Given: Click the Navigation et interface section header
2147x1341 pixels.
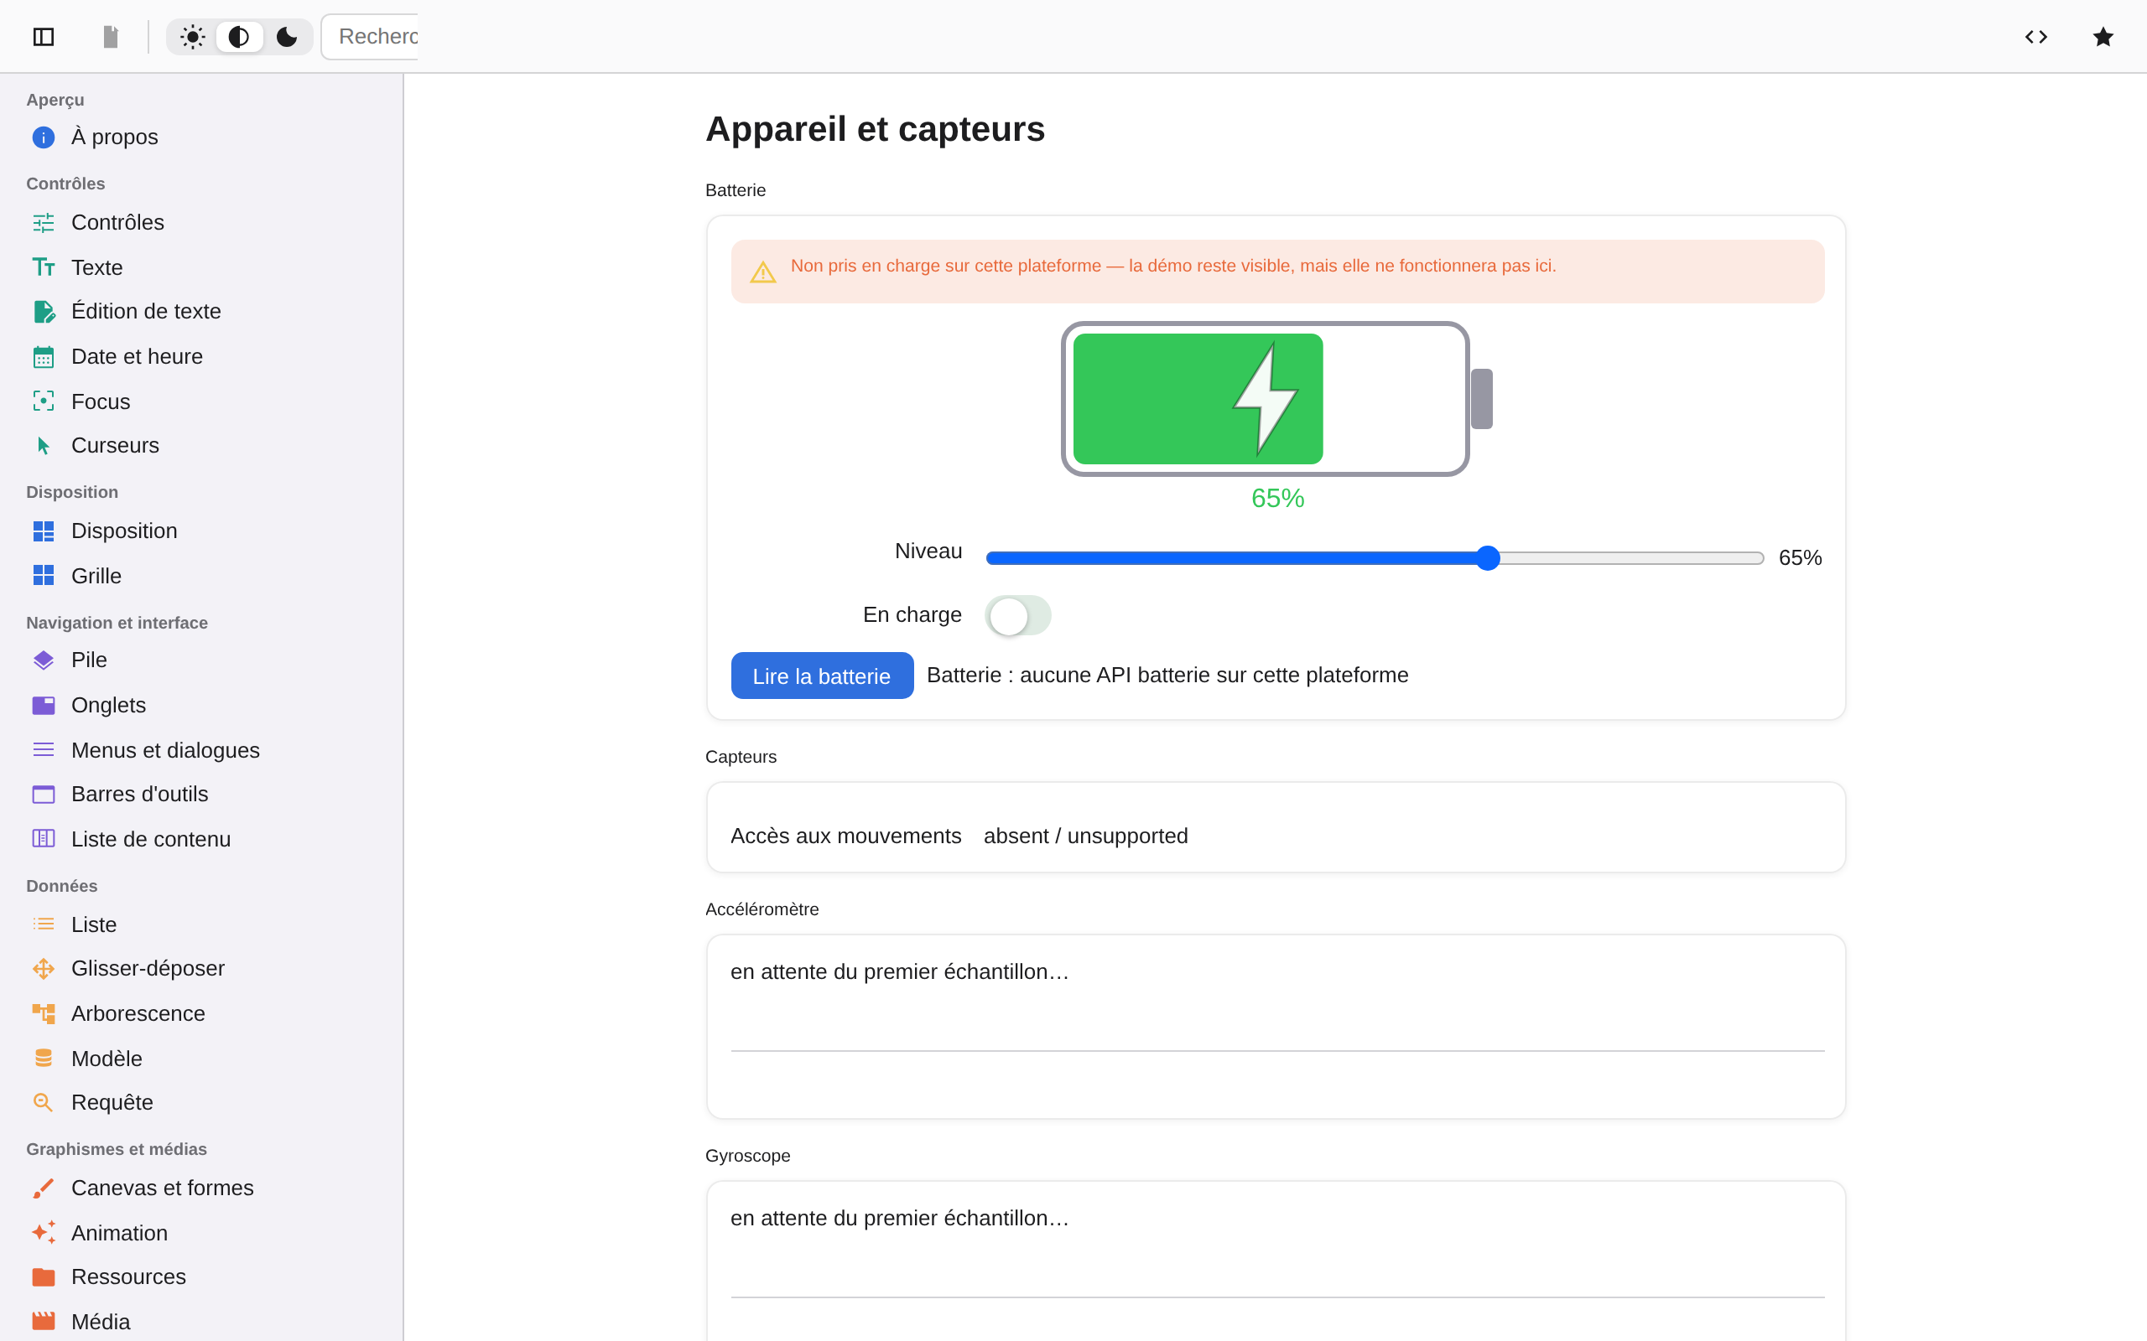Looking at the screenshot, I should 117,624.
